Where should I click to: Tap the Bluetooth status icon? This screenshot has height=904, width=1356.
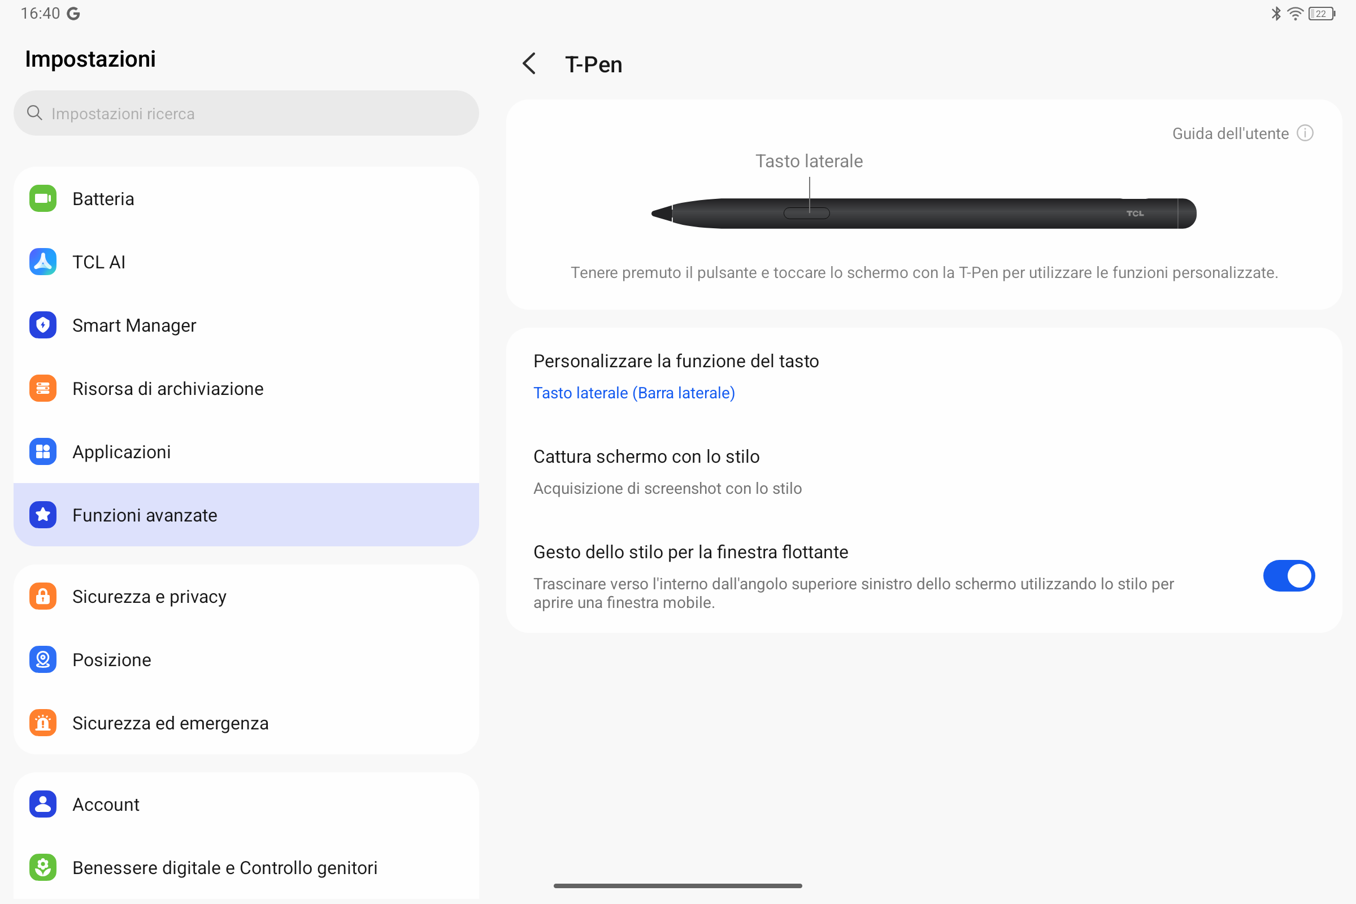(x=1276, y=13)
